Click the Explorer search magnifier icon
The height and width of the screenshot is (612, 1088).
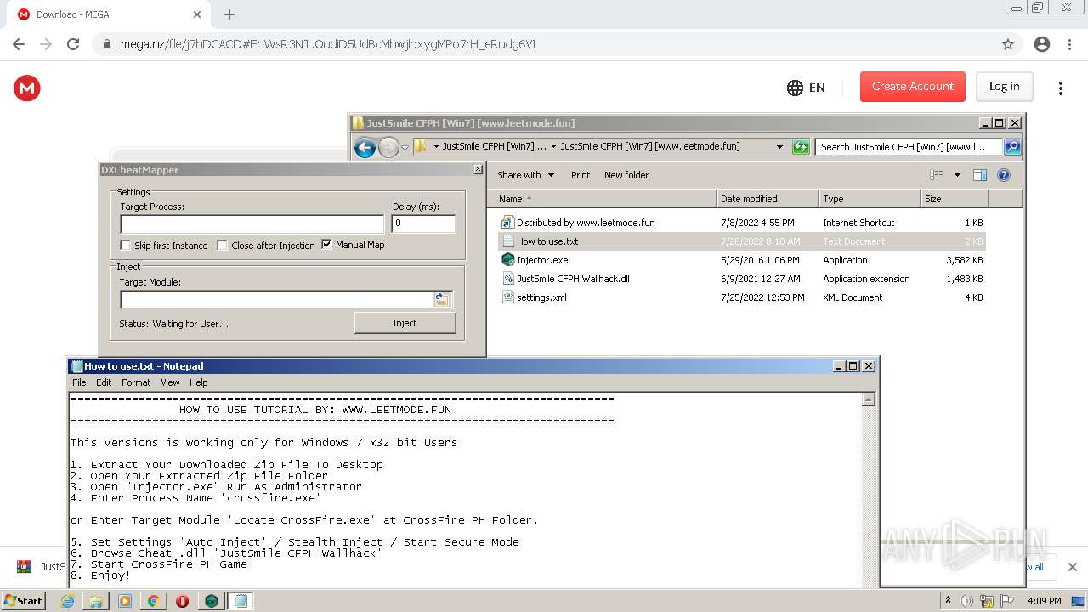coord(1012,147)
